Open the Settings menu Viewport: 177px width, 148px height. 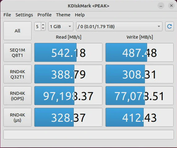(x=24, y=15)
